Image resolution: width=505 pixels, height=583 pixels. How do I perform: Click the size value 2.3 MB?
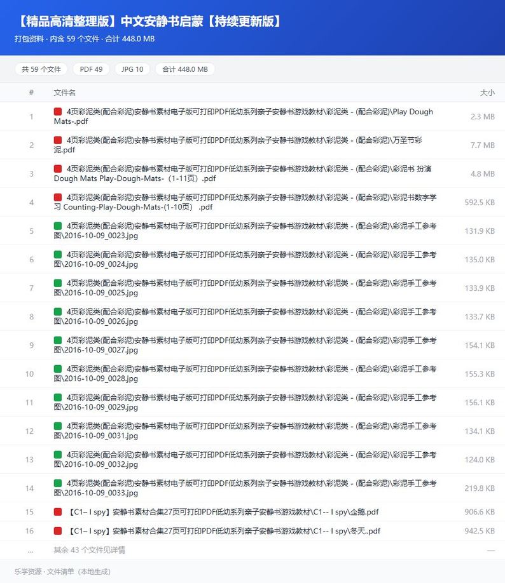coord(483,116)
